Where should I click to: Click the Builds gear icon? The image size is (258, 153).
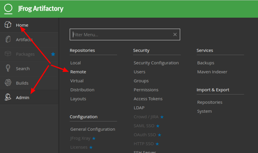[8, 83]
